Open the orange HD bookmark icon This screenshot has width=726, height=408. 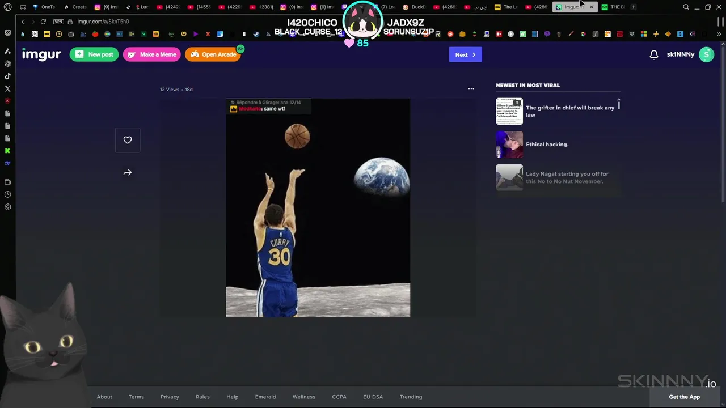coord(156,34)
